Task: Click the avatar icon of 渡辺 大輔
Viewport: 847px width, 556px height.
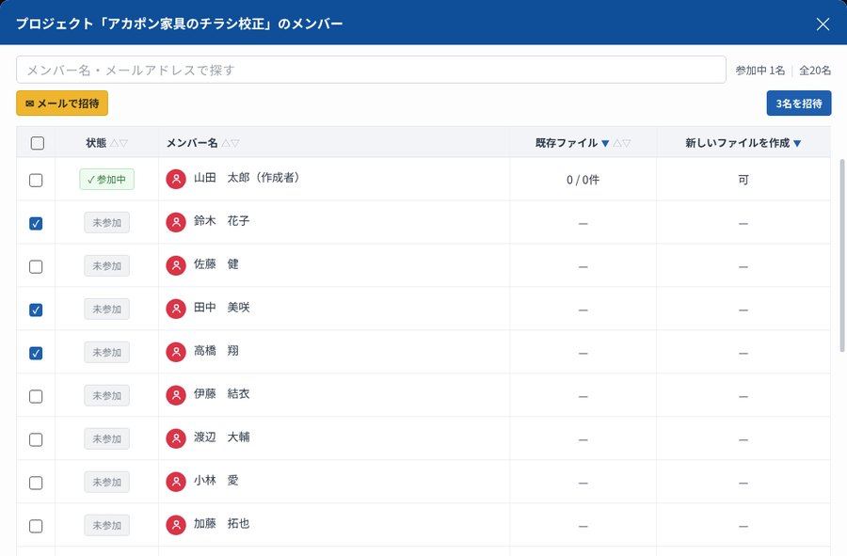Action: pyautogui.click(x=176, y=438)
